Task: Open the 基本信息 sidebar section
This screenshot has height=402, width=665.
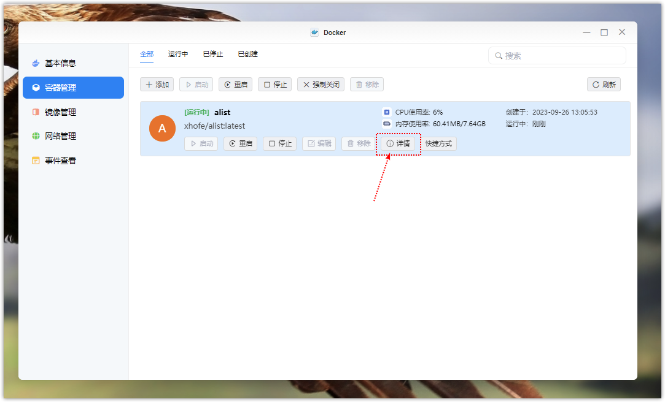Action: click(73, 64)
